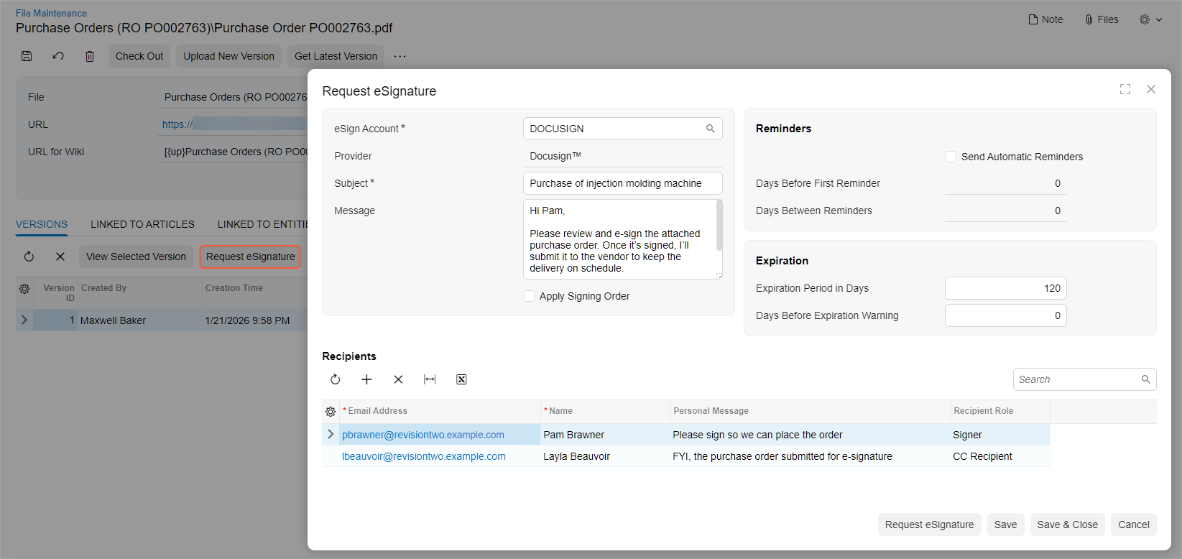Click the Personal Message column header
1182x559 pixels.
[x=810, y=411]
